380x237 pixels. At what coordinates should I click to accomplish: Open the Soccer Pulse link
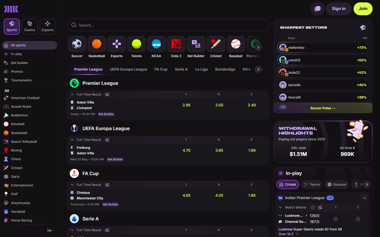(323, 108)
